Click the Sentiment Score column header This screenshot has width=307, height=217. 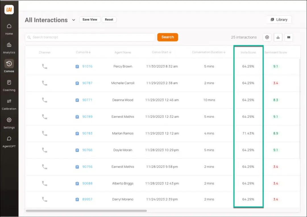point(276,53)
